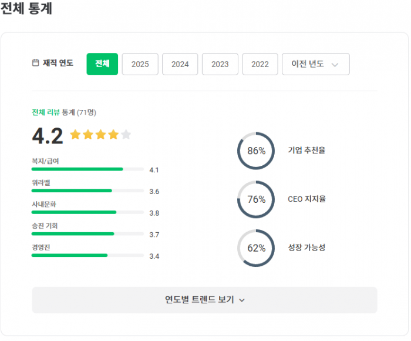Open the 이전 년도 dropdown
This screenshot has width=411, height=341.
coord(315,64)
